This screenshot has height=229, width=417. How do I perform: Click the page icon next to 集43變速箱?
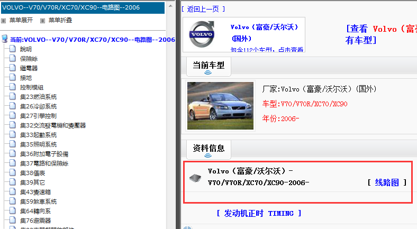pos(13,192)
